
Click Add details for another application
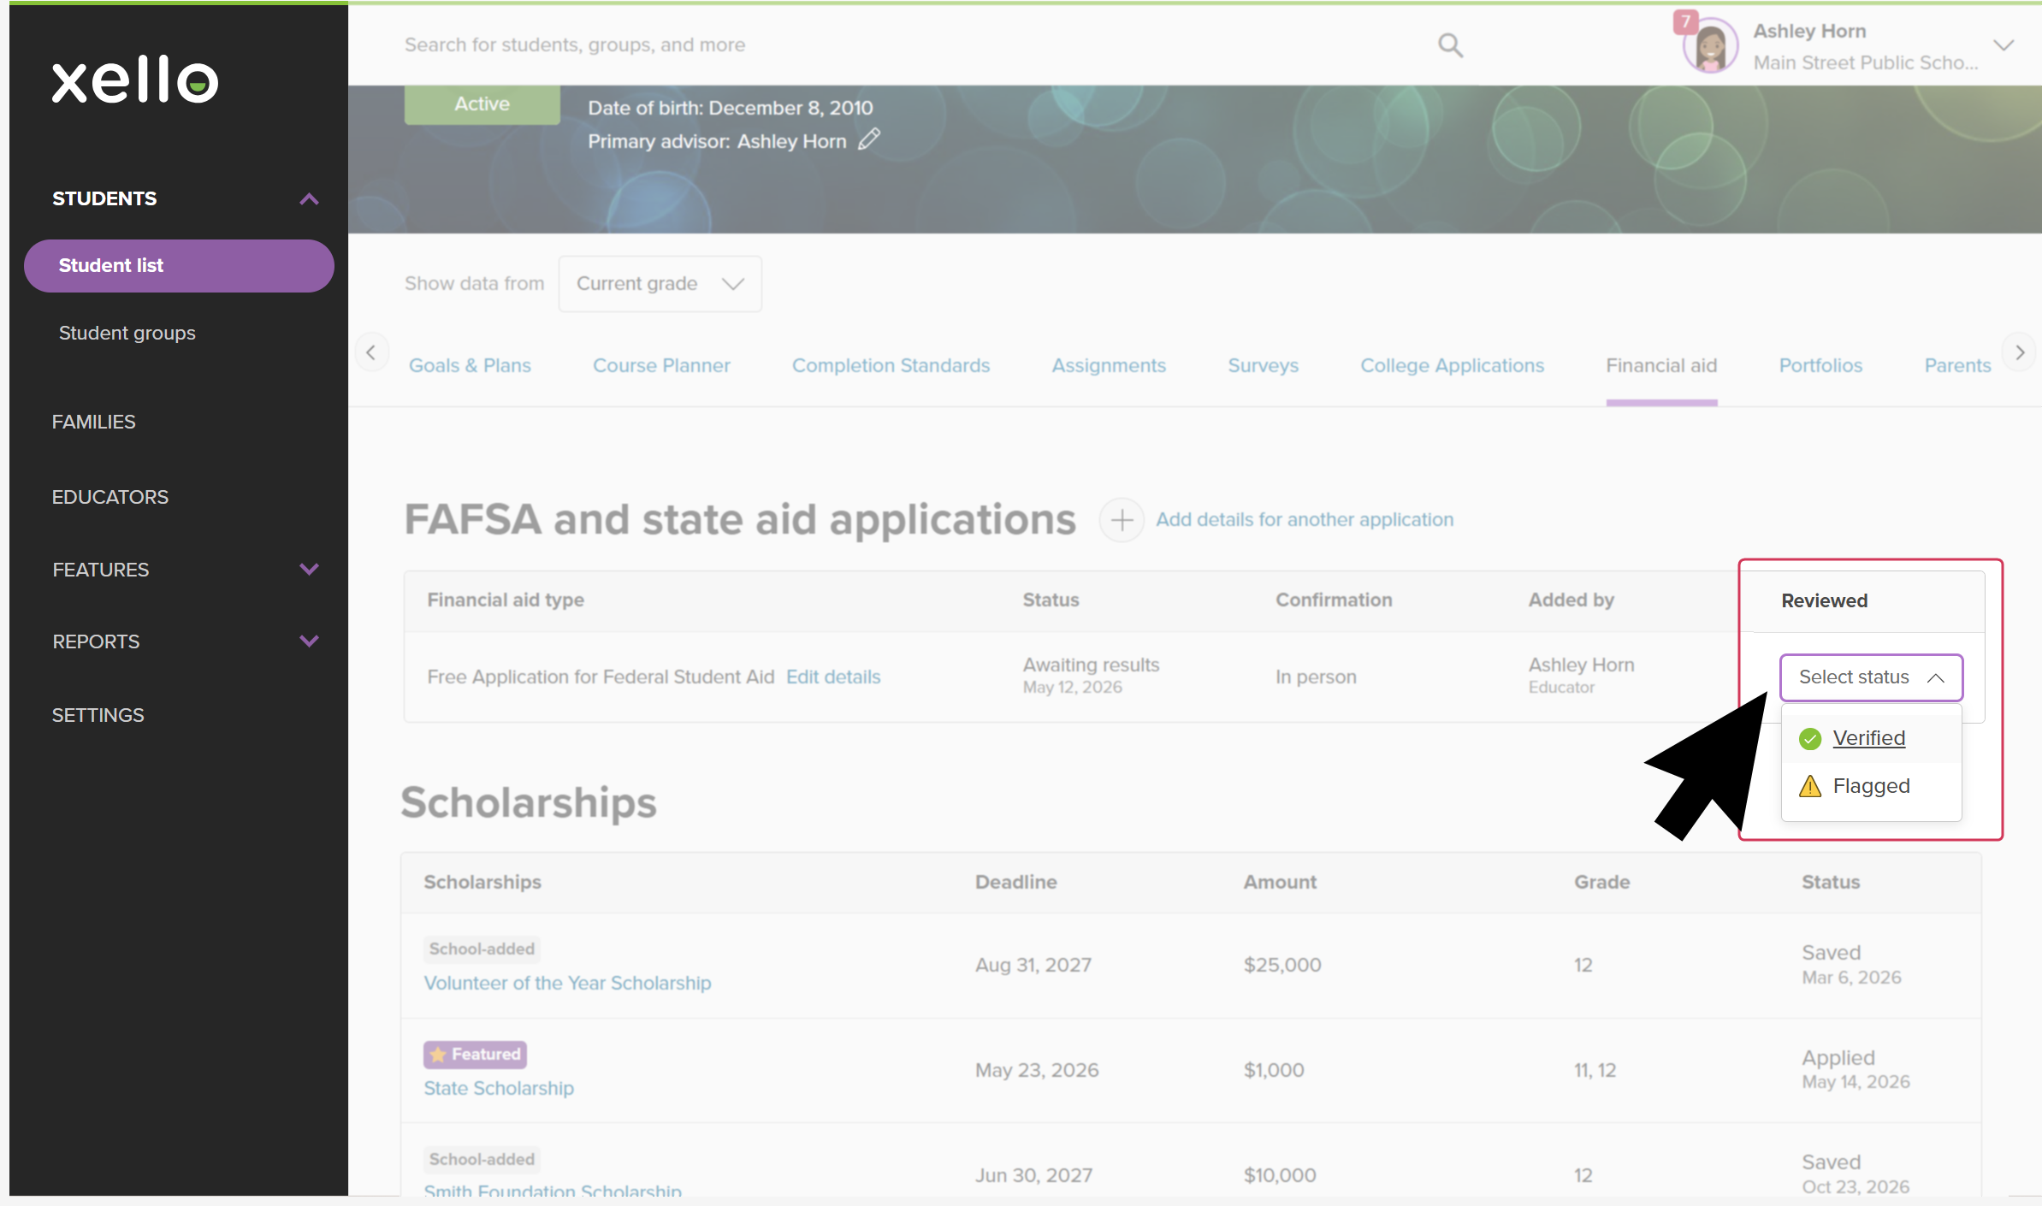click(1305, 520)
